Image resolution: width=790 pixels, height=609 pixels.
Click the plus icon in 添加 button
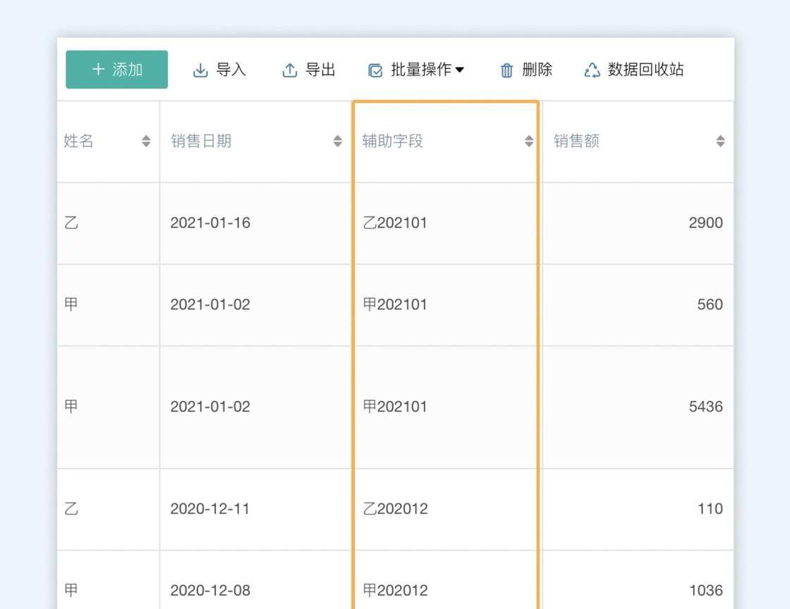[99, 70]
